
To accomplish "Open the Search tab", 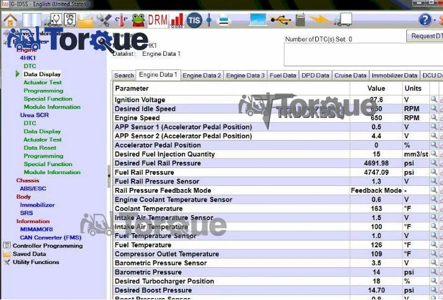I will pos(123,76).
